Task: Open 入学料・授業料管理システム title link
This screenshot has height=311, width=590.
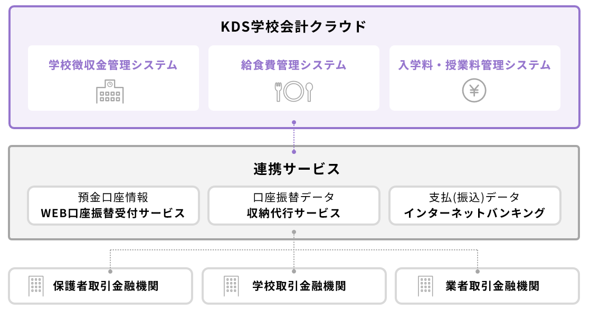Action: coord(474,65)
